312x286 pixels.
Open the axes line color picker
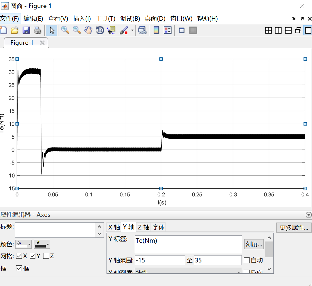tap(42, 244)
